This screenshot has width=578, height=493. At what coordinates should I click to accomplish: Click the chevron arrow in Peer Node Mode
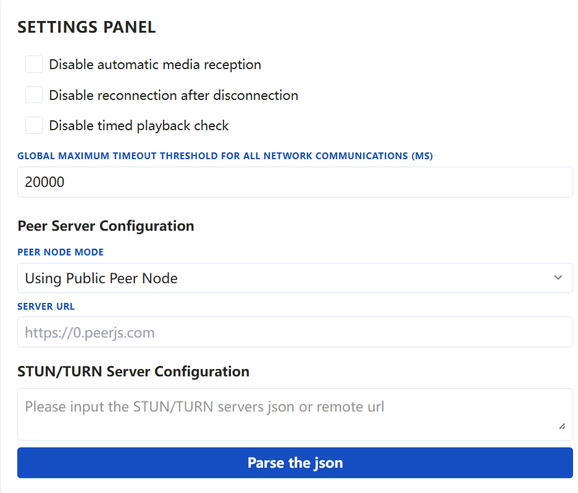tap(558, 278)
